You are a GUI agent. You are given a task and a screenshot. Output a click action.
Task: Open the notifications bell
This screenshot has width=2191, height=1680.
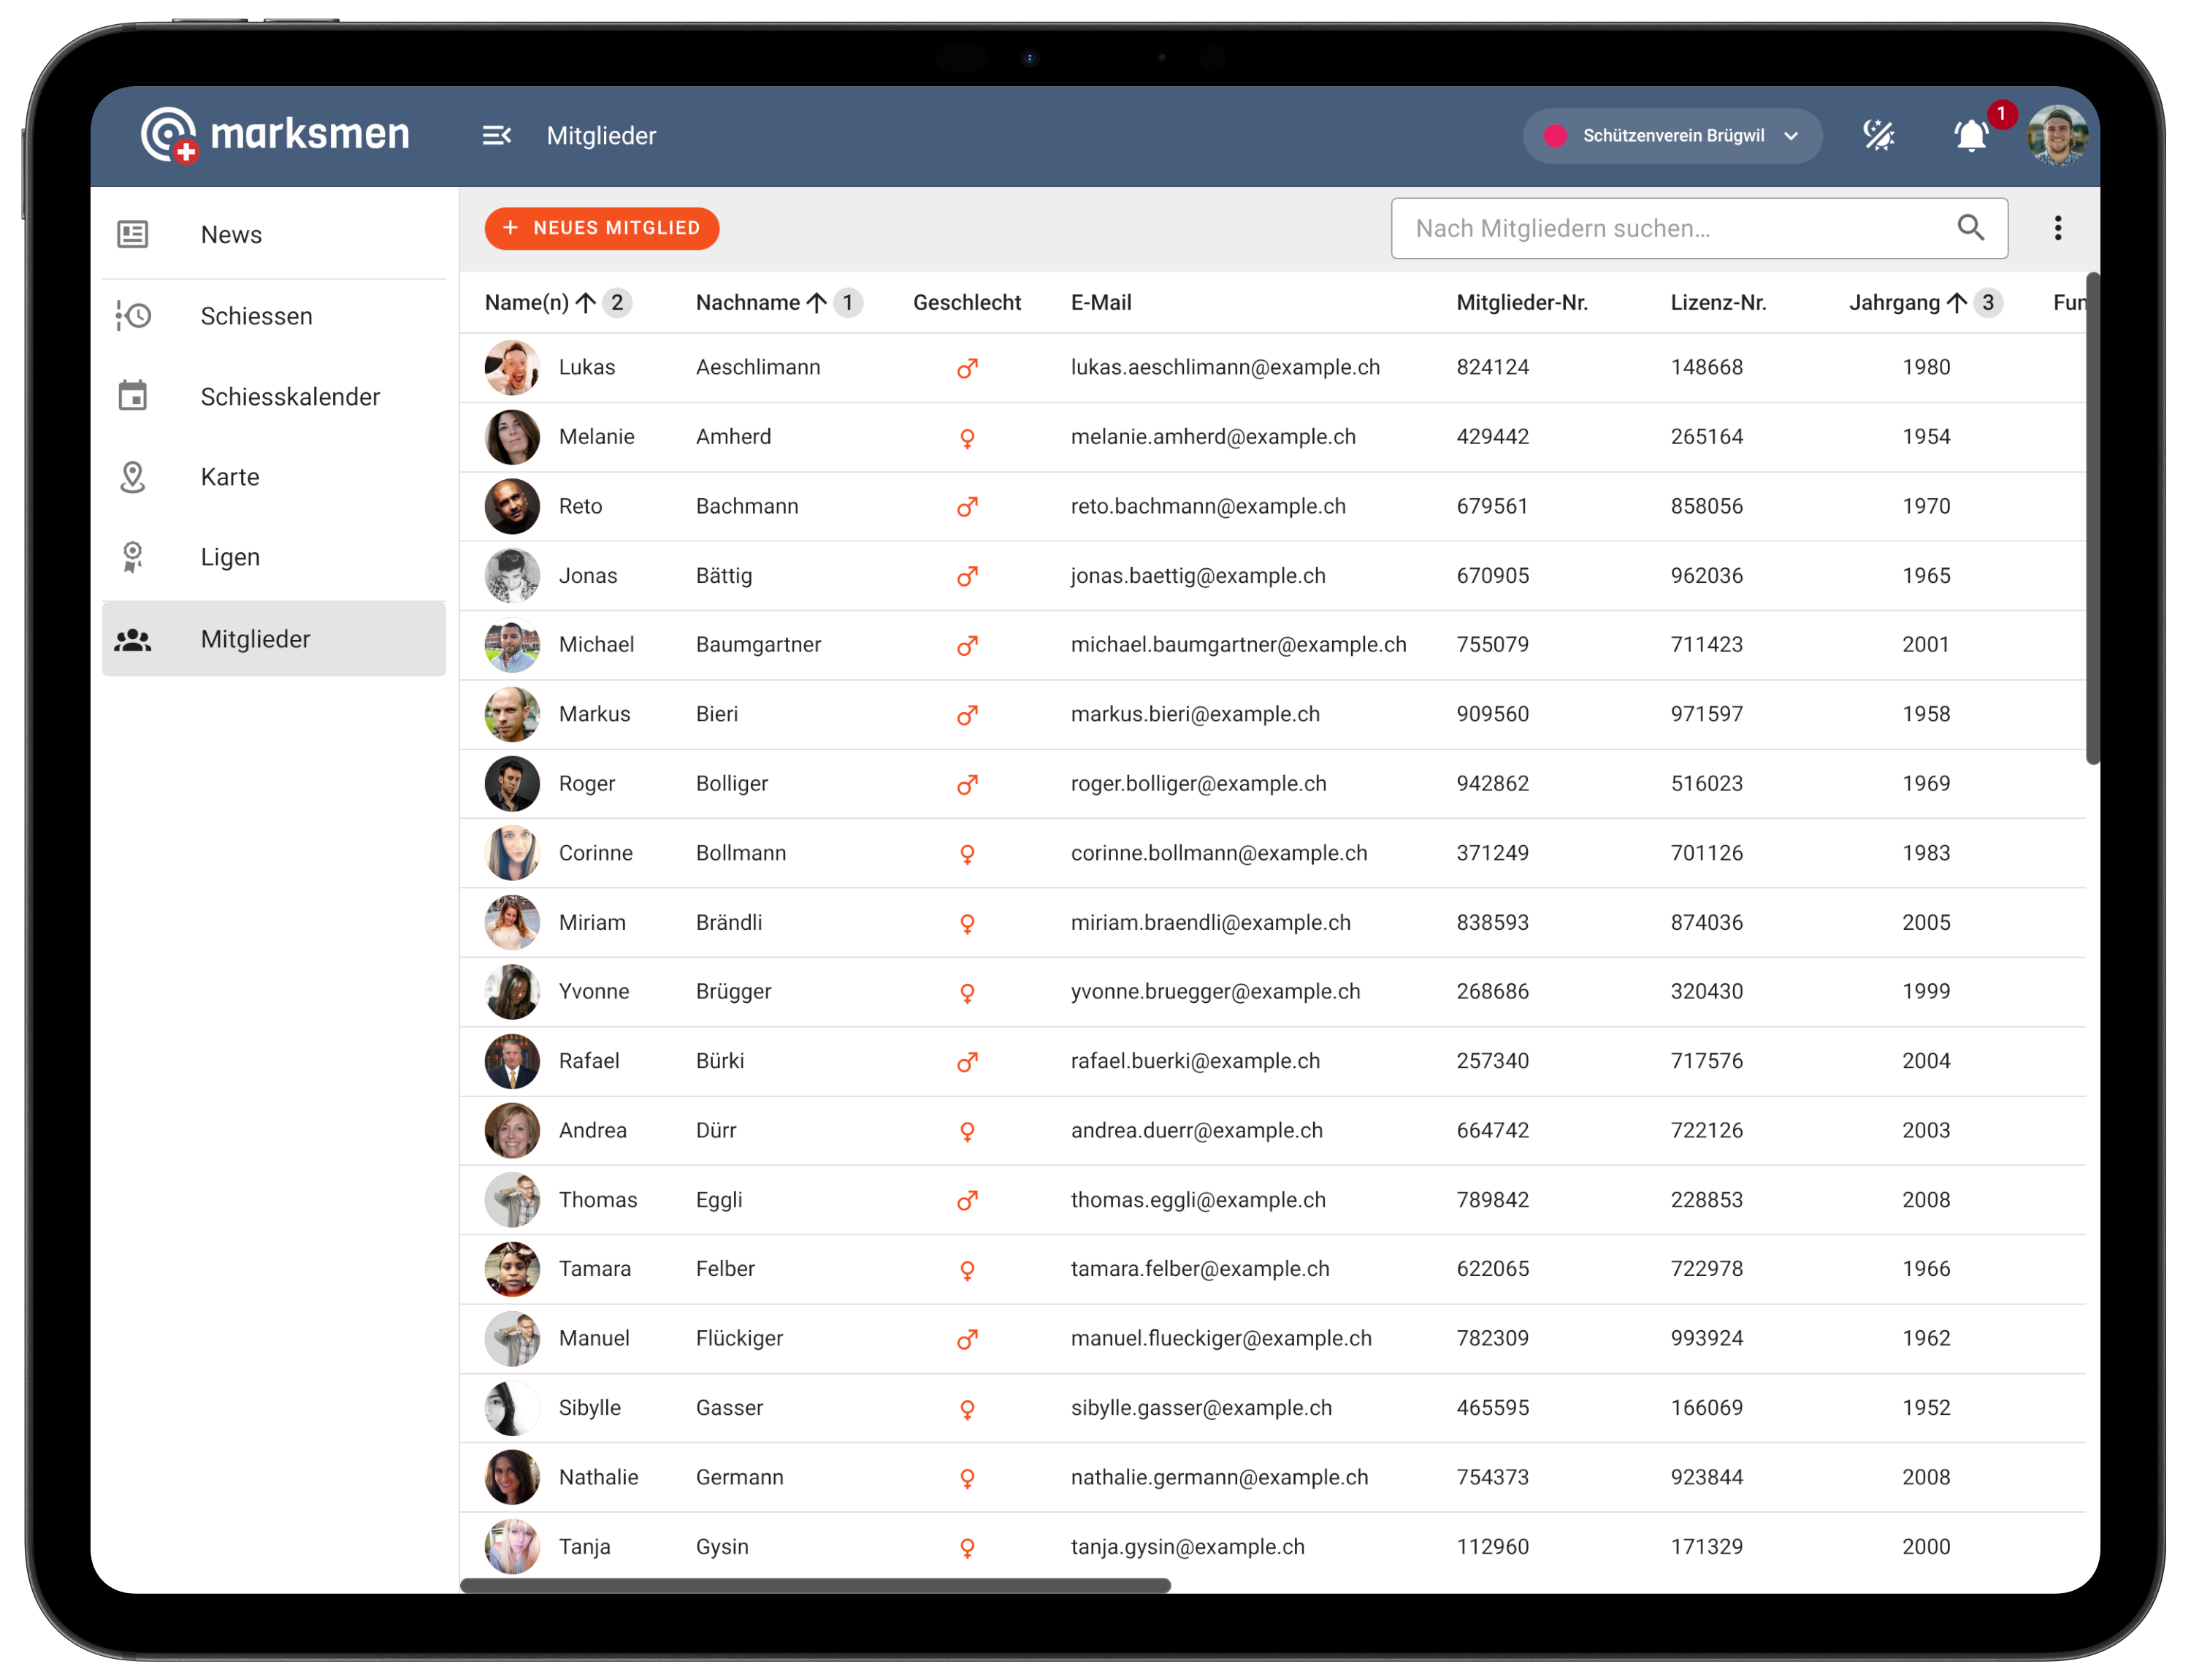click(1971, 135)
